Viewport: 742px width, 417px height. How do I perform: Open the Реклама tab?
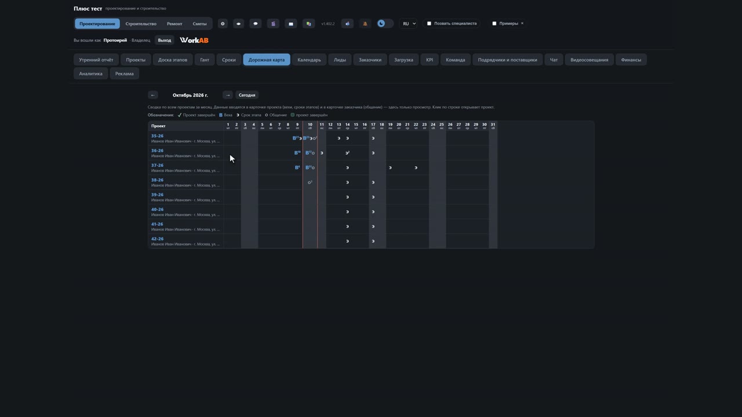point(124,74)
